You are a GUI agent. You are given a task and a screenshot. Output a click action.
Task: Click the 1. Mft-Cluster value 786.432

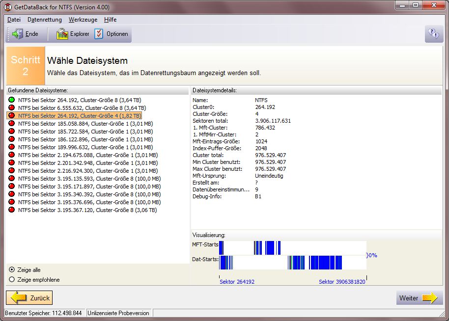click(x=265, y=128)
